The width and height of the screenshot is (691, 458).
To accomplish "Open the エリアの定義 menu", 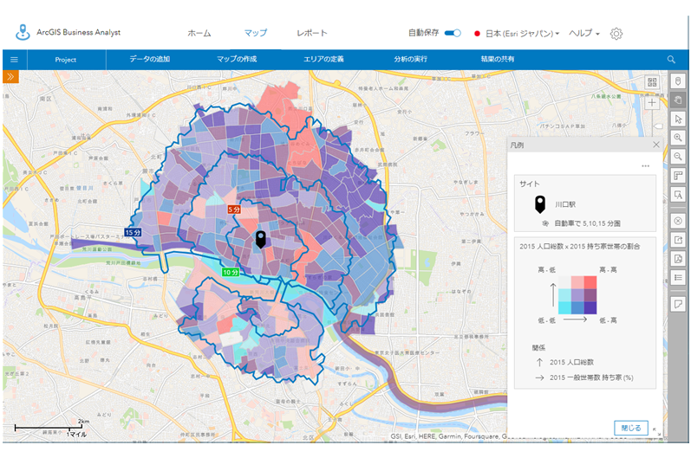I will 322,60.
